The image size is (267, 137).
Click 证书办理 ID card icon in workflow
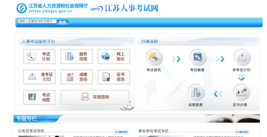[241, 92]
